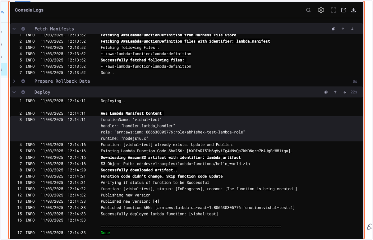Click the green 'Done' text
Screen dimensions: 373x240
coord(105,233)
